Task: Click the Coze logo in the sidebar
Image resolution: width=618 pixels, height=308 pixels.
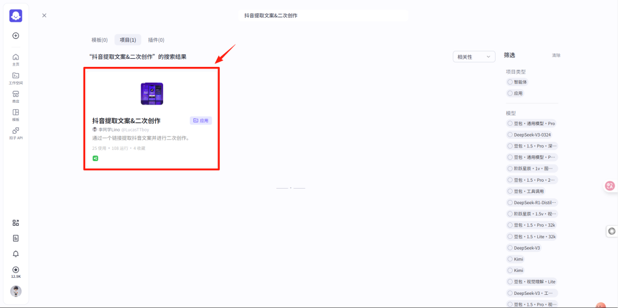Action: click(16, 16)
